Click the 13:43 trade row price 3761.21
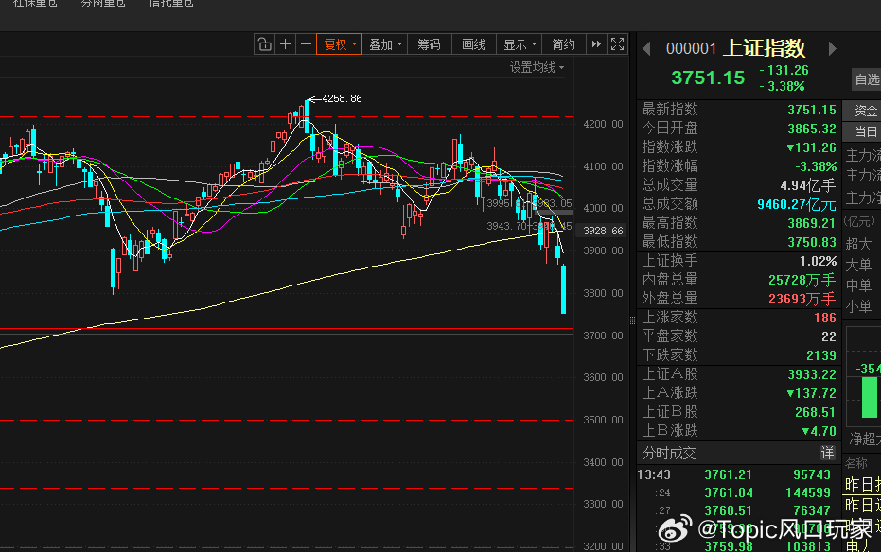The width and height of the screenshot is (881, 552). point(728,475)
